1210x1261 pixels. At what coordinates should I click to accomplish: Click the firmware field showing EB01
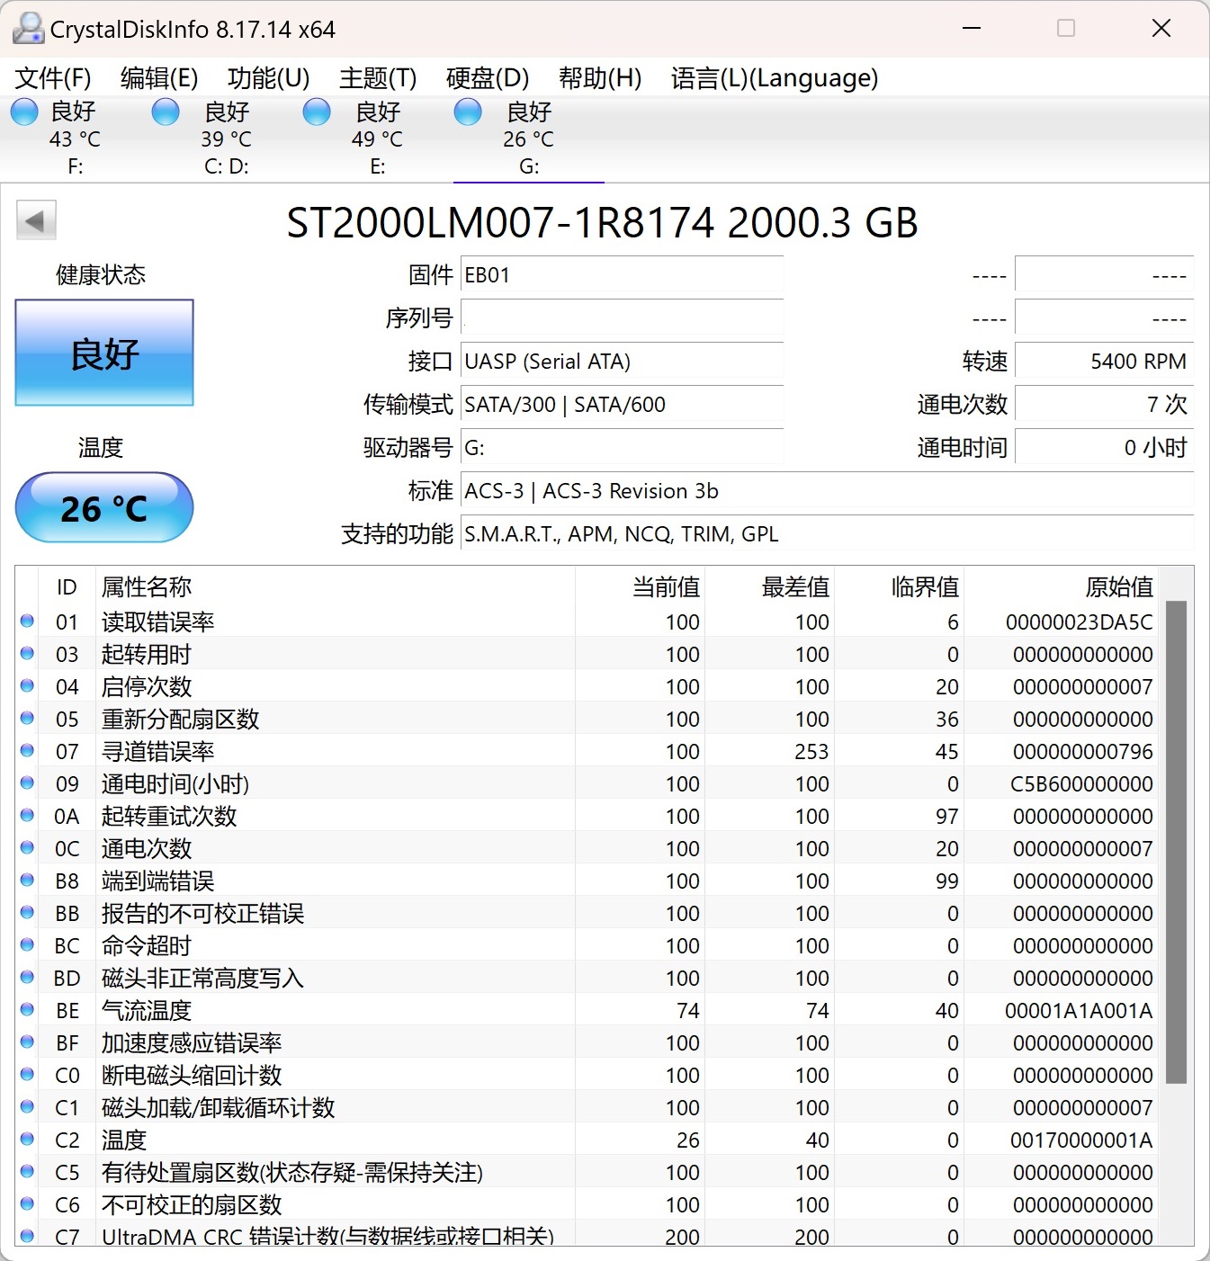tap(622, 274)
